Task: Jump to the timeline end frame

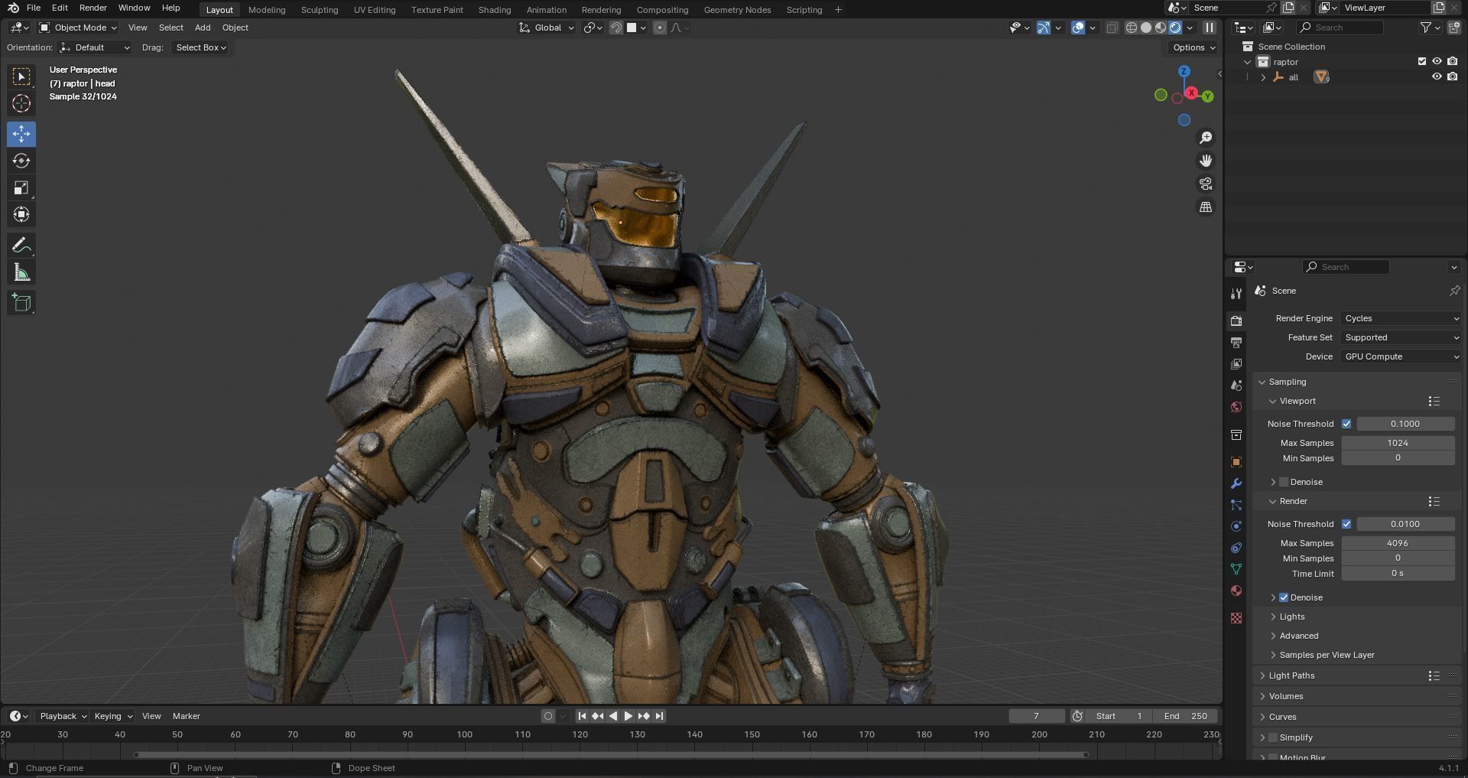Action: pos(659,716)
